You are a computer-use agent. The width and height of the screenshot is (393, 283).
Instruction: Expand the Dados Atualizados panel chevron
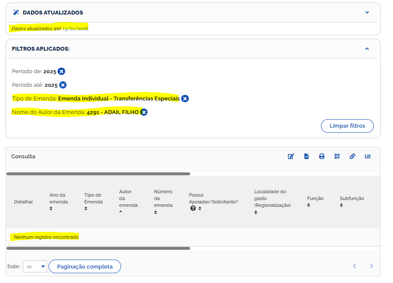point(367,12)
